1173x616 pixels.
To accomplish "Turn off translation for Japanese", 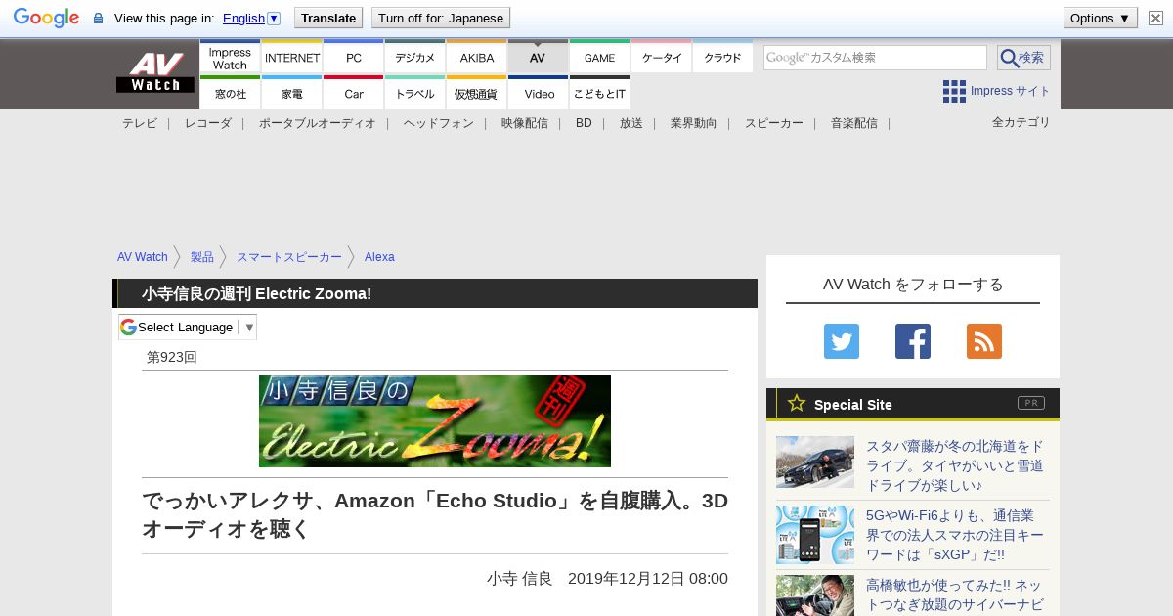I will tap(441, 18).
